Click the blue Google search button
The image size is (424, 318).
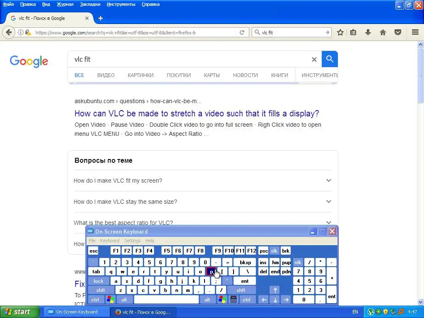[330, 59]
